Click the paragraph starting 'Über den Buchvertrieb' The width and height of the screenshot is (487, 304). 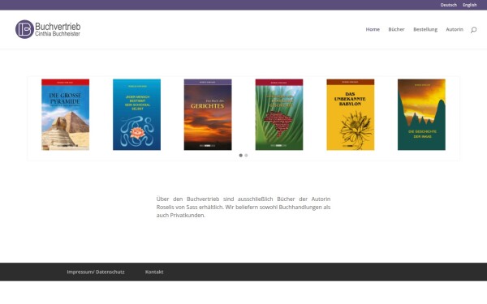coord(243,207)
